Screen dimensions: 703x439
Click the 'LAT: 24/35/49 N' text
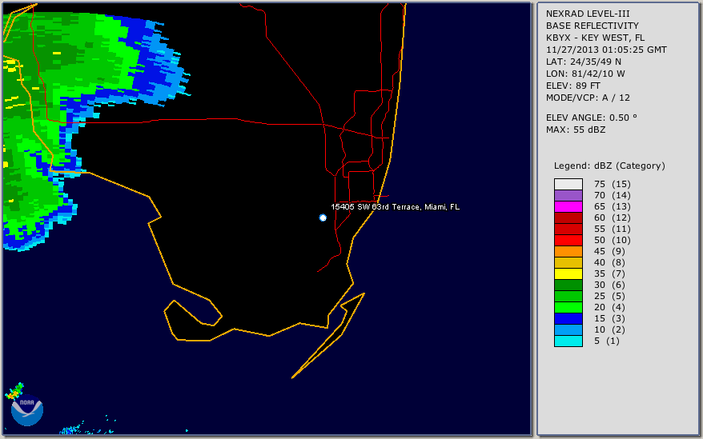[583, 62]
